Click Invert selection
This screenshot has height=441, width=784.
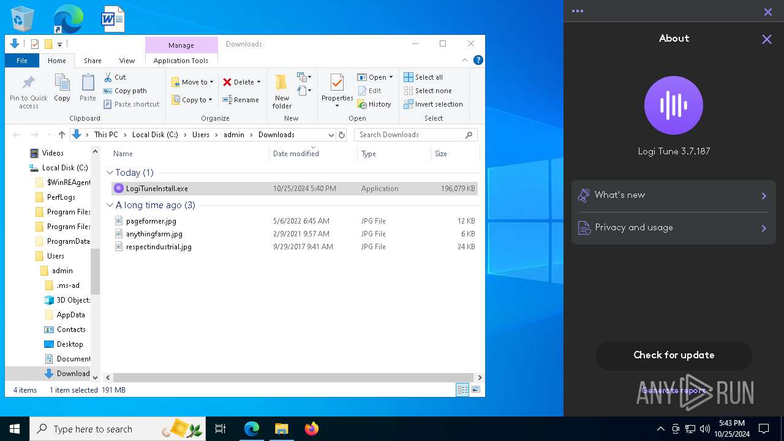click(434, 104)
